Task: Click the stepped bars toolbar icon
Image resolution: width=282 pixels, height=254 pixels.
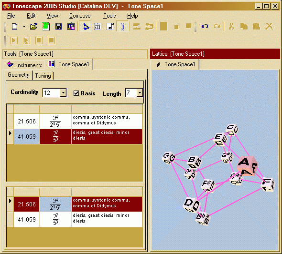Action: pyautogui.click(x=137, y=27)
